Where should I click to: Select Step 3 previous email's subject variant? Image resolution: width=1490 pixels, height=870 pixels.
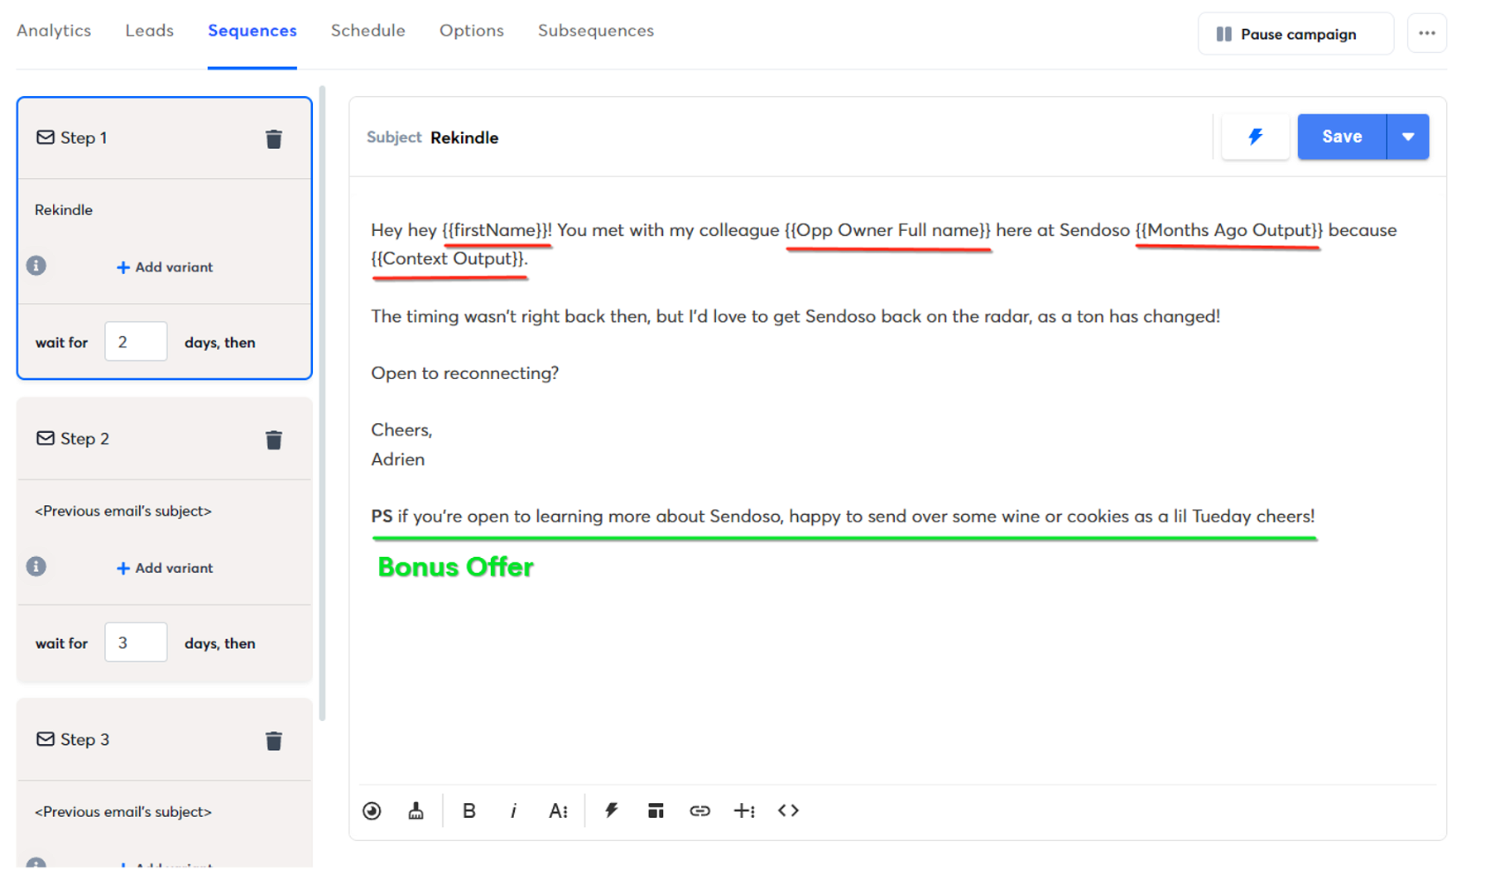(123, 811)
